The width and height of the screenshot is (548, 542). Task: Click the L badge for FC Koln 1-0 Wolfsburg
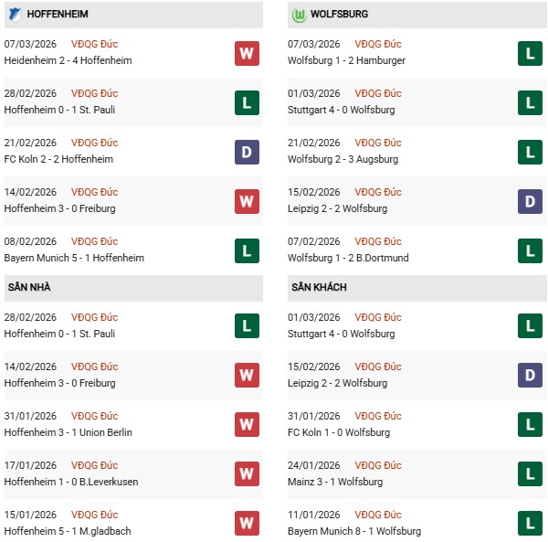pos(530,425)
